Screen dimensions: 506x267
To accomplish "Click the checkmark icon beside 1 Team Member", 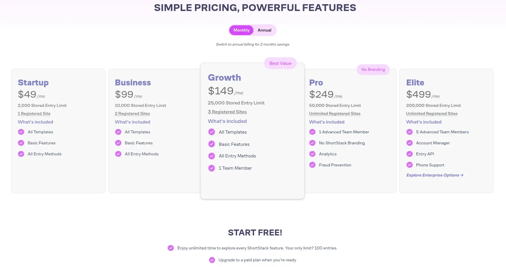I will (x=212, y=168).
